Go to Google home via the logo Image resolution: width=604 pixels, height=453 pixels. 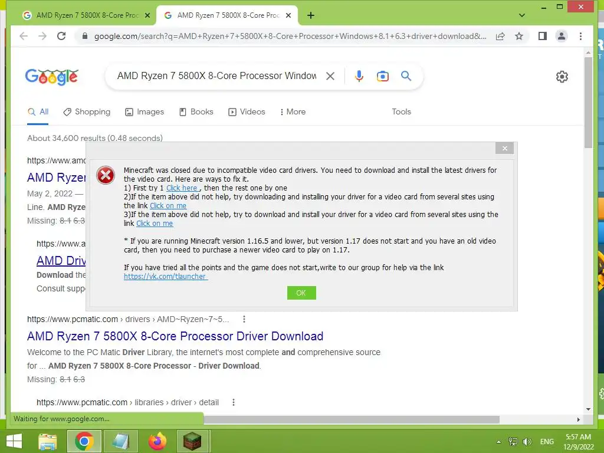pos(52,77)
